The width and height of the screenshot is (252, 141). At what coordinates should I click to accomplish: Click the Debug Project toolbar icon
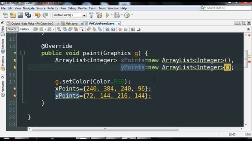point(117,15)
